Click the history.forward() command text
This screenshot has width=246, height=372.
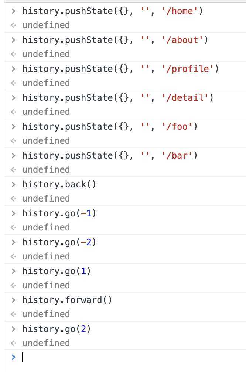(x=67, y=300)
